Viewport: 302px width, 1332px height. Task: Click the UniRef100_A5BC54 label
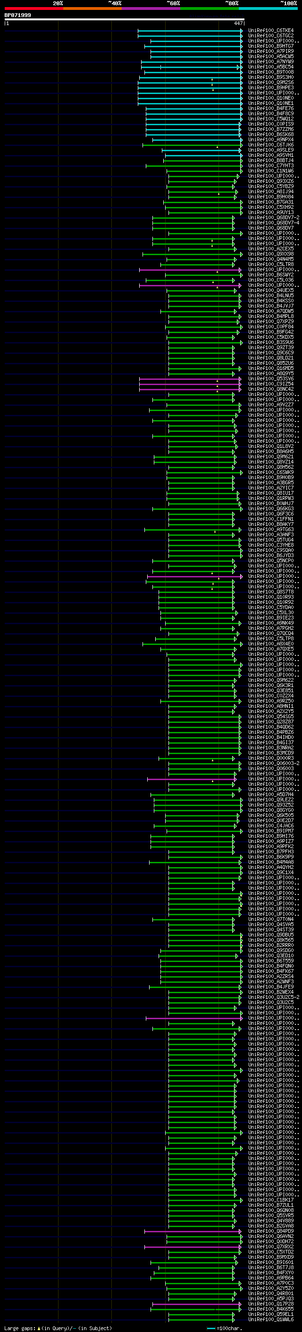click(270, 67)
